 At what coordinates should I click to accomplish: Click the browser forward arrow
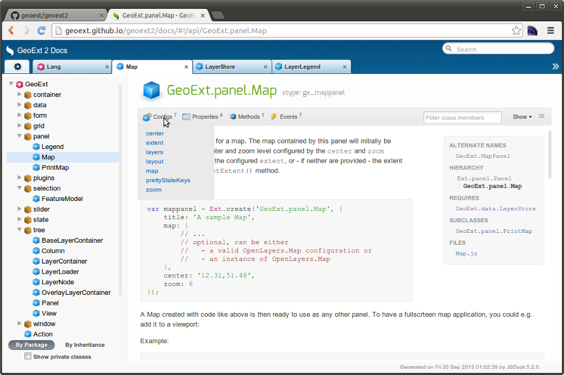(26, 31)
